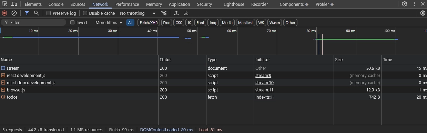Viewport: 427px width, 133px height.
Task: Open the No throttling dropdown
Action: click(138, 13)
